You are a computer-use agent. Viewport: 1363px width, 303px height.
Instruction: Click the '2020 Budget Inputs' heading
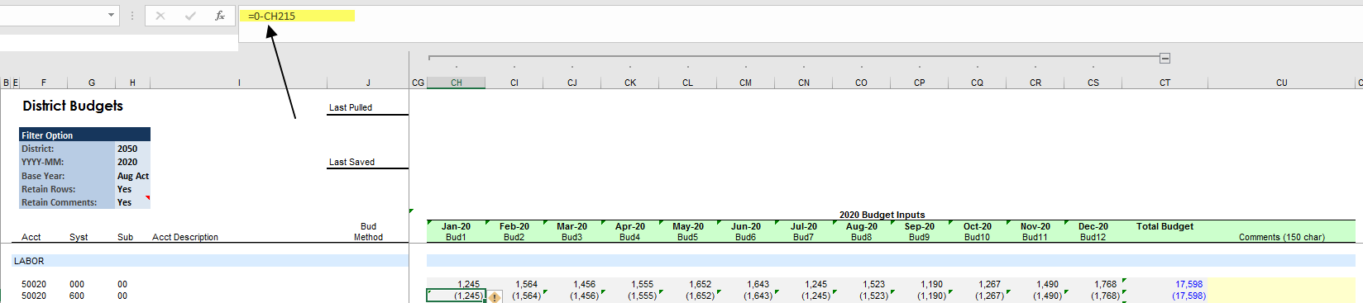coord(882,215)
